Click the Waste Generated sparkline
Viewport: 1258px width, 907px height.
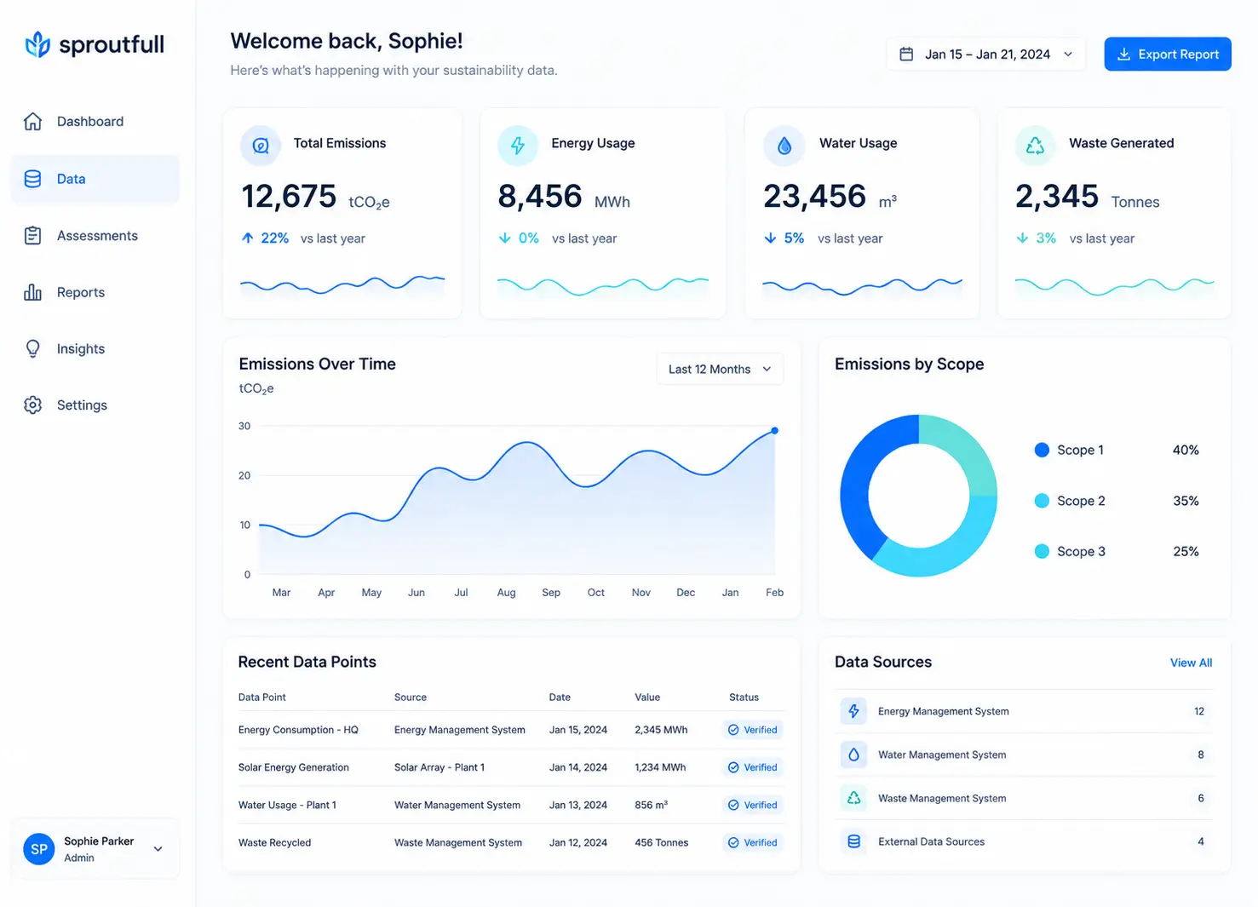1114,286
